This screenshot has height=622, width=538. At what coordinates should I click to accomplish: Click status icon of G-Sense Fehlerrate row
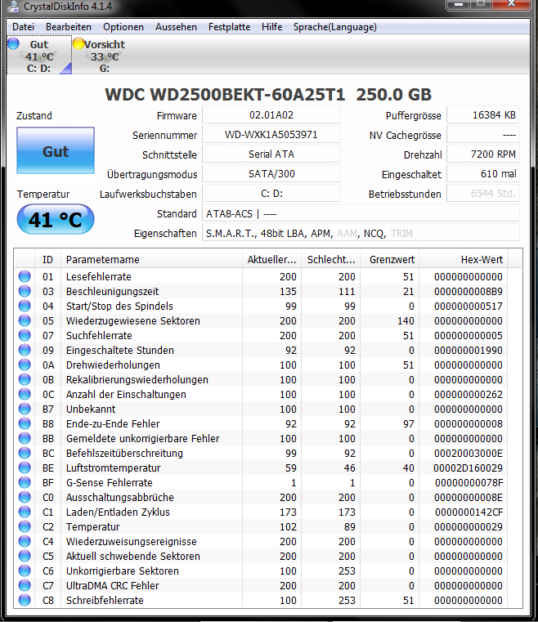click(25, 482)
